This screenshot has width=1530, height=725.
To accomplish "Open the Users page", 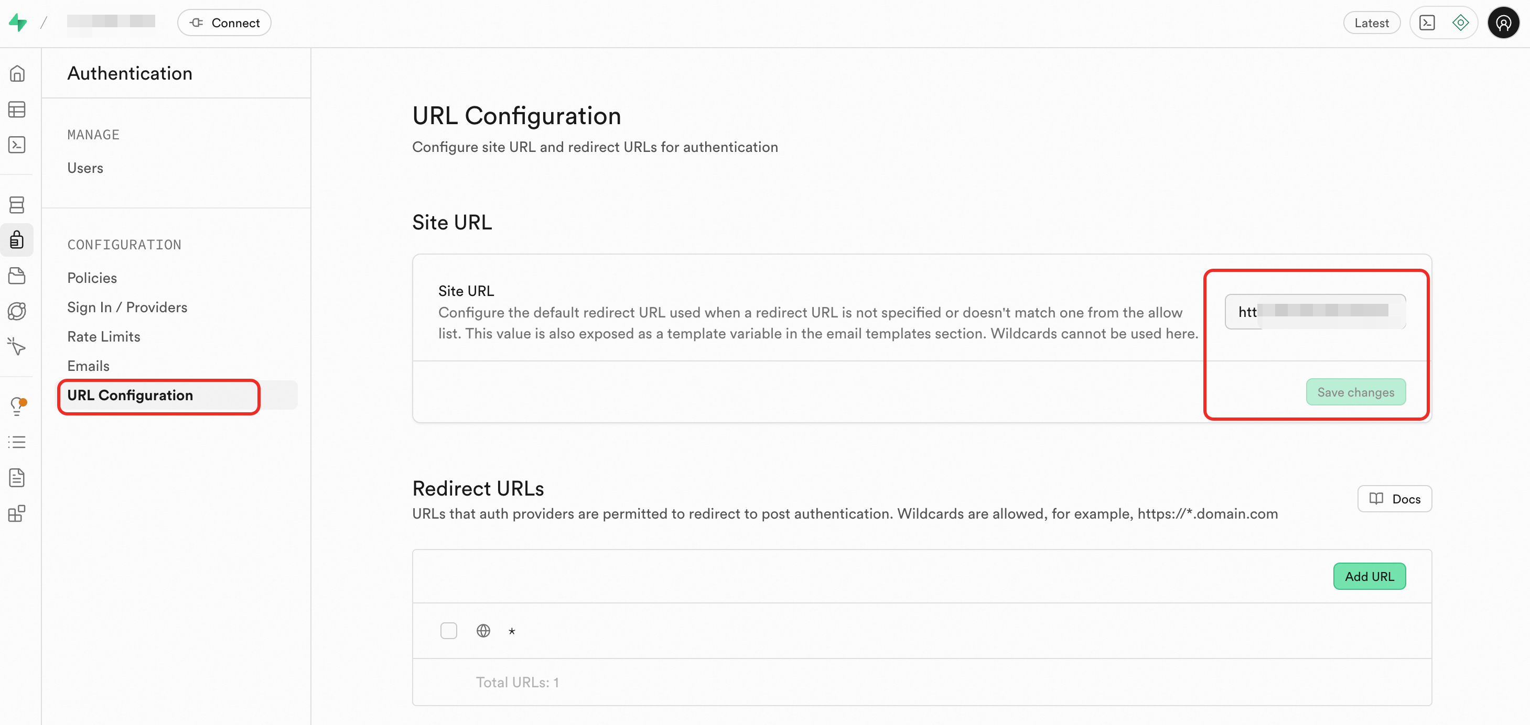I will 85,168.
